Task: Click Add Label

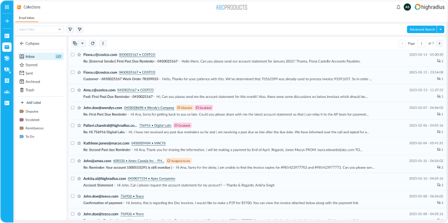Action: tap(32, 102)
